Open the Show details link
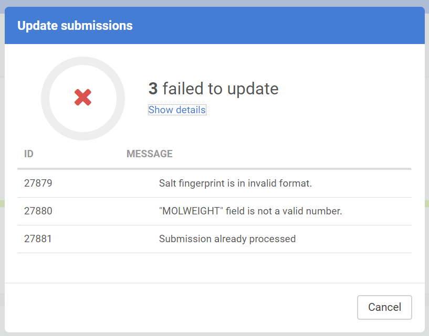This screenshot has width=429, height=336. [177, 110]
